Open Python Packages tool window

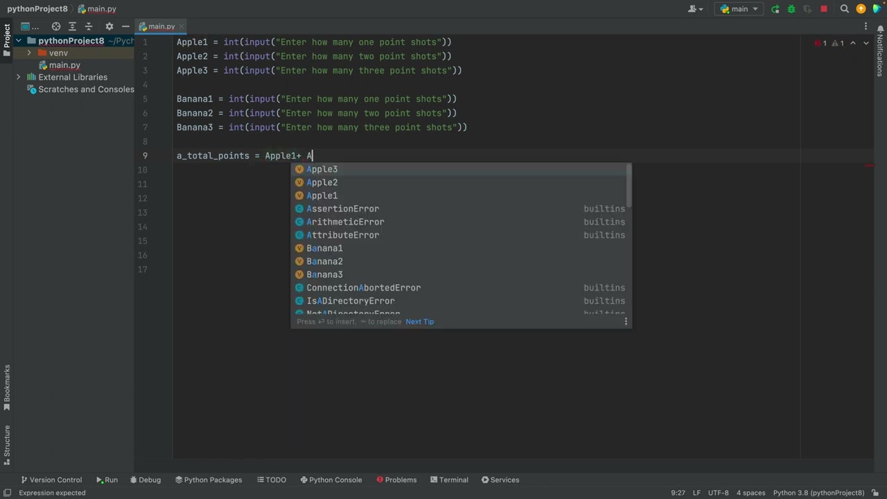point(209,480)
